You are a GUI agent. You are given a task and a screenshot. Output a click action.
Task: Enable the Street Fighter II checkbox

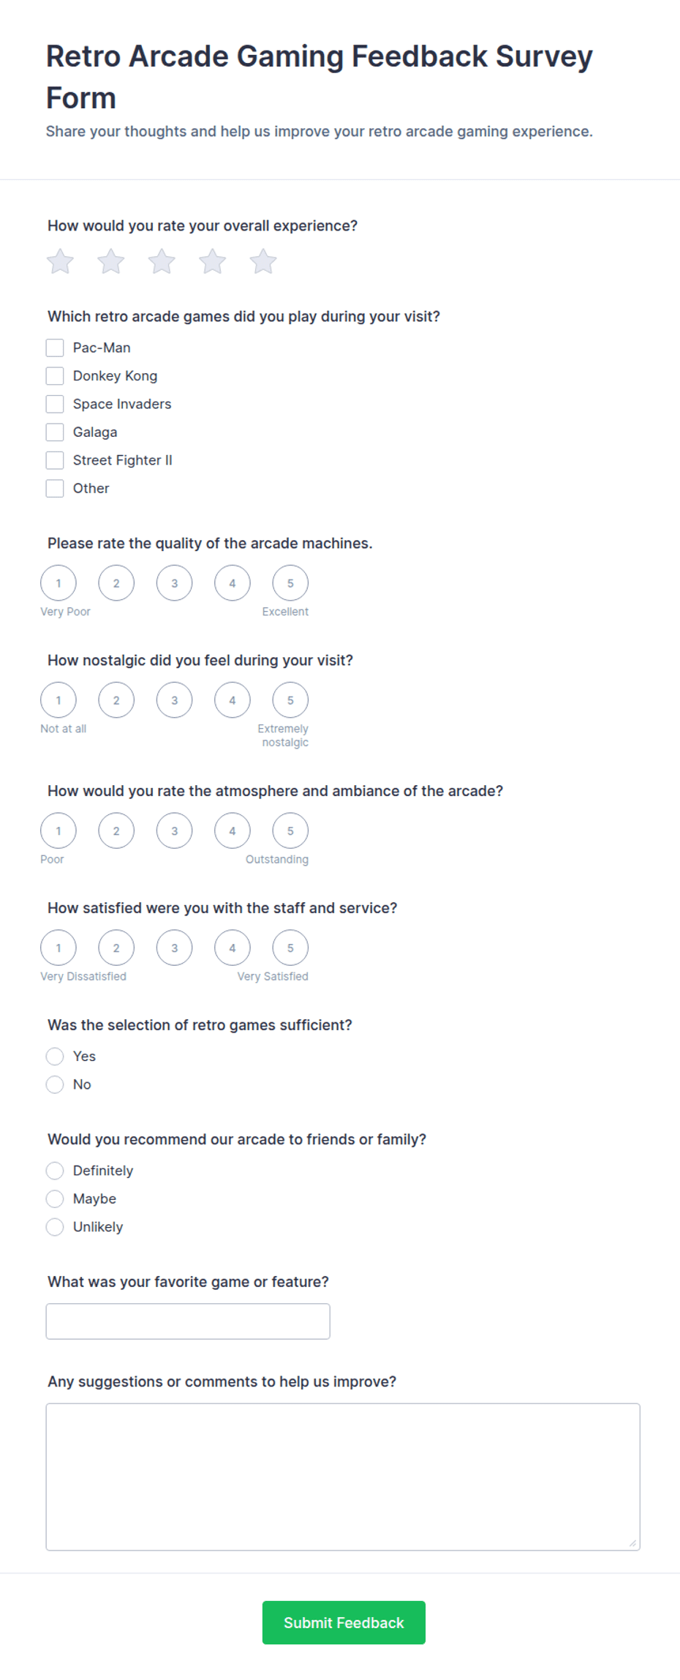tap(55, 460)
